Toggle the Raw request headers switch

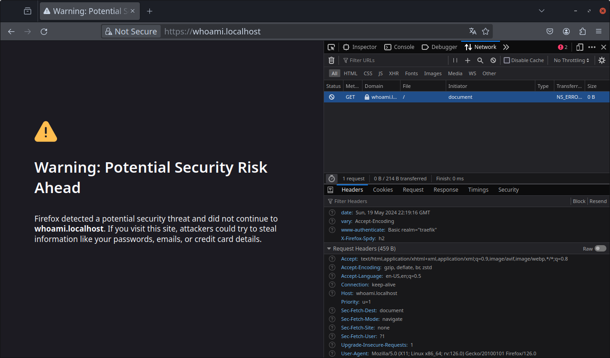pyautogui.click(x=600, y=249)
